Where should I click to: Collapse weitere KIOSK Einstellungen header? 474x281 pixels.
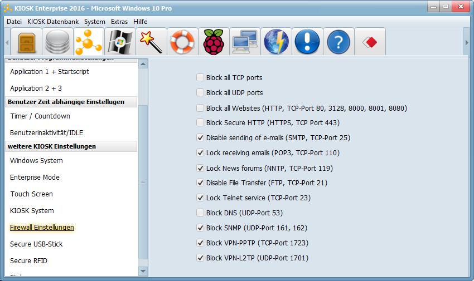click(x=71, y=146)
